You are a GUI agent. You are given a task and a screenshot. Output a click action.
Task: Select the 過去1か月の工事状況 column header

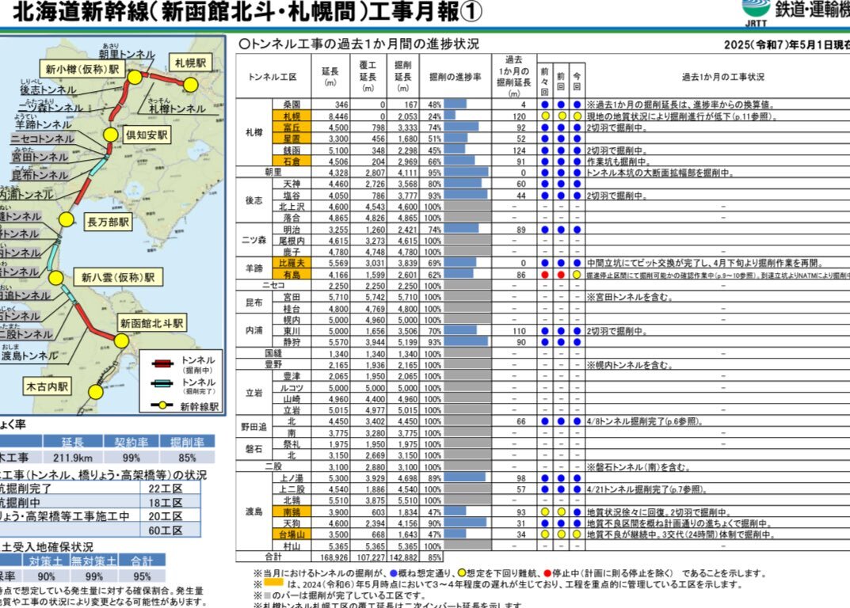[722, 77]
